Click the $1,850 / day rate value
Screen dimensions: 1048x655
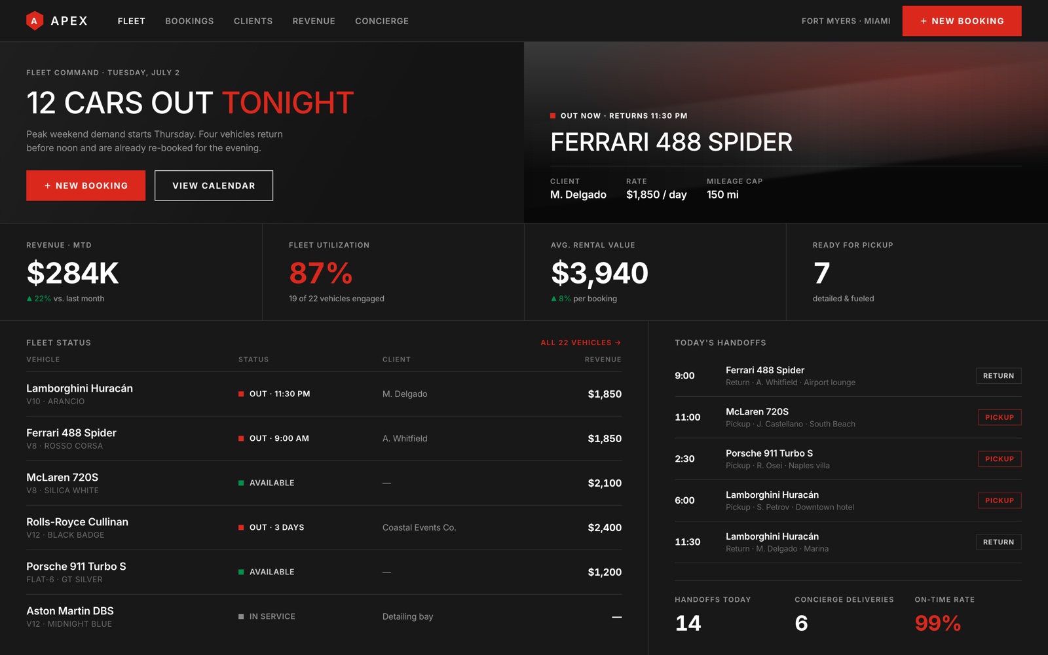(x=656, y=195)
